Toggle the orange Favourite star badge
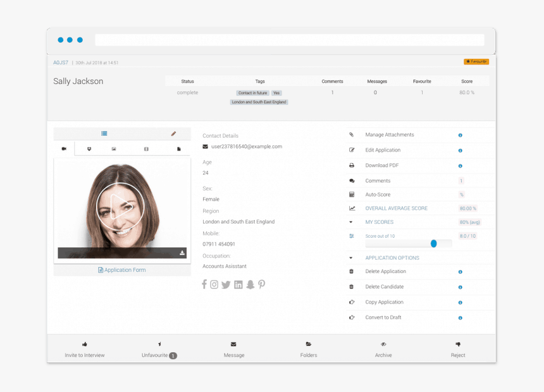Image resolution: width=544 pixels, height=392 pixels. pos(476,62)
